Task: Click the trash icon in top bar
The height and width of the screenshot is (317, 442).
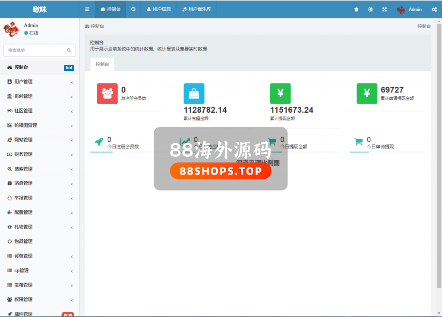Action: click(x=356, y=10)
